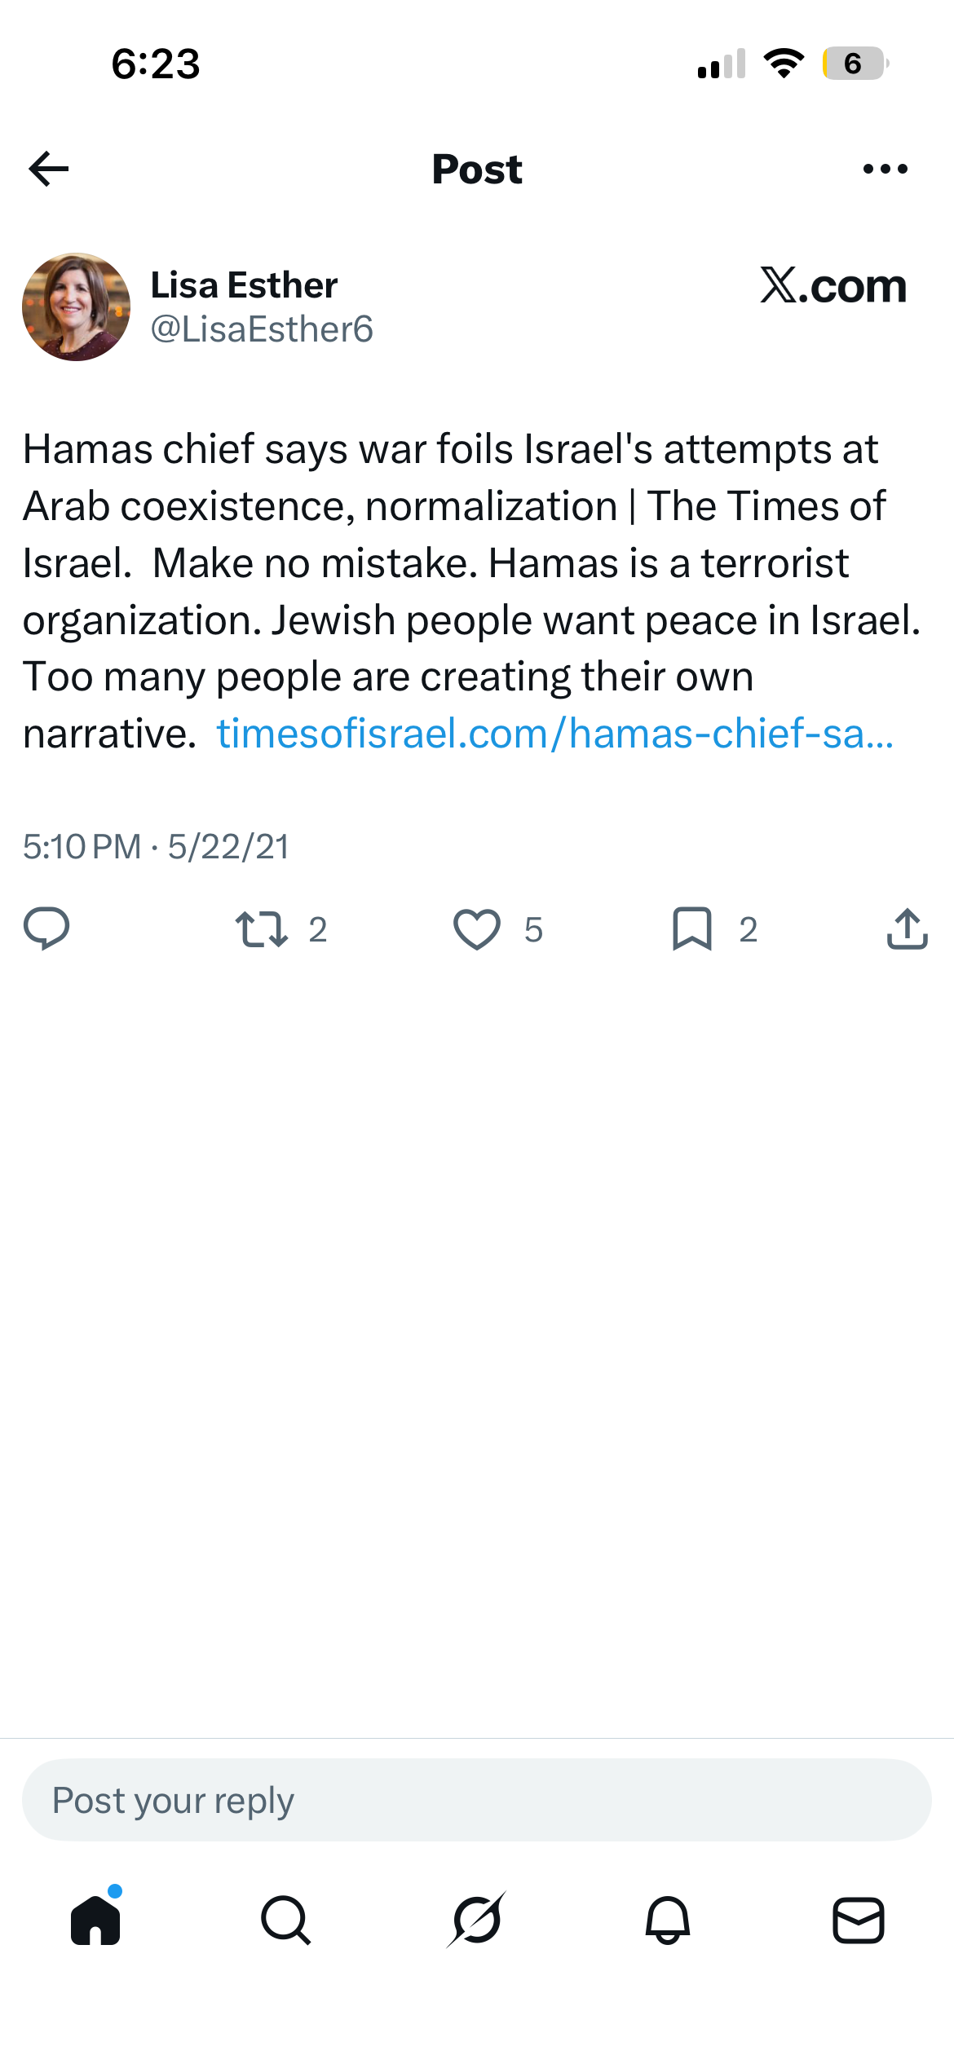Open the Search tab
The image size is (954, 2064).
(286, 1920)
